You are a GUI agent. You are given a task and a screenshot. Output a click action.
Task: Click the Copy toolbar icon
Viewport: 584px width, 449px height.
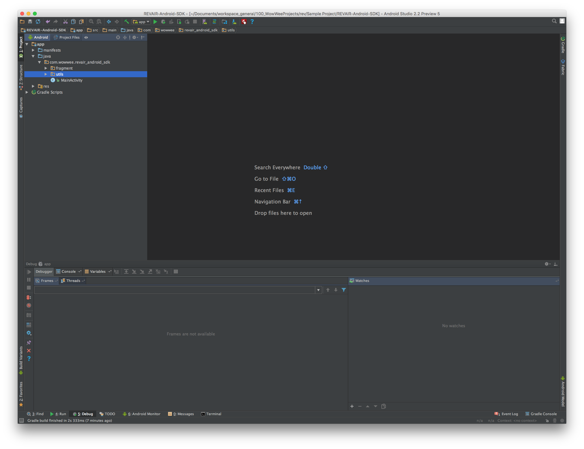pos(73,22)
